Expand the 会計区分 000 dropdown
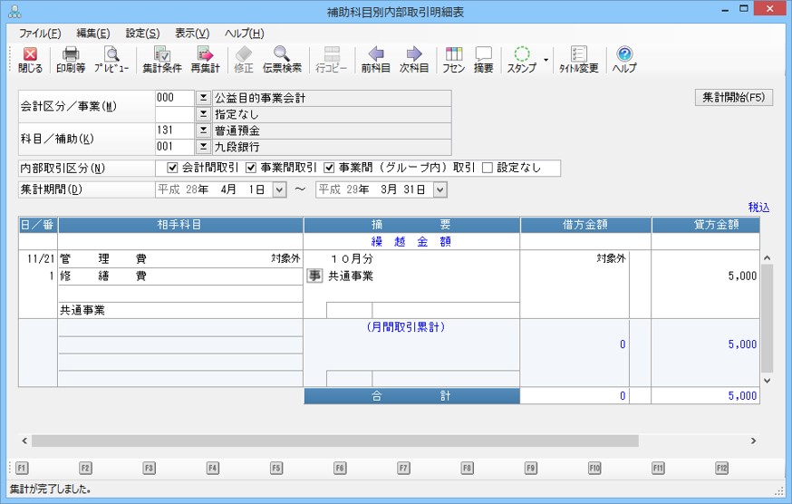This screenshot has height=504, width=792. (x=203, y=98)
